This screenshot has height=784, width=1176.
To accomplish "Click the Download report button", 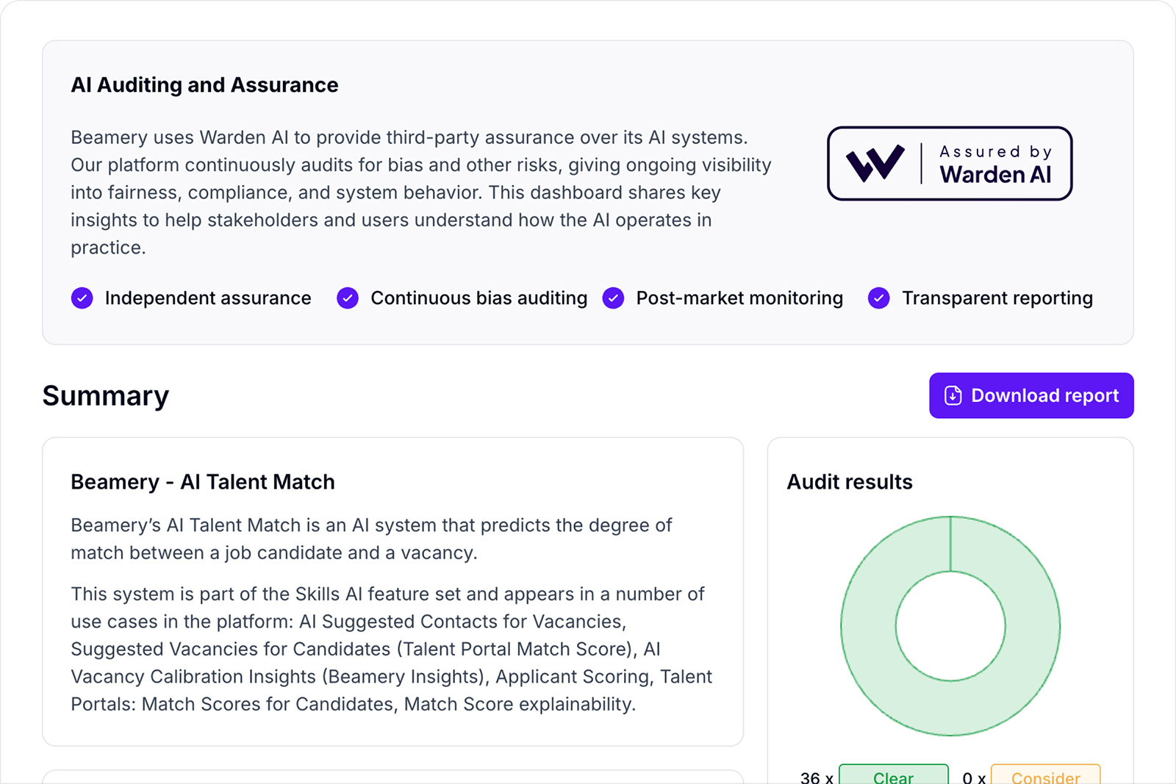I will pyautogui.click(x=1031, y=395).
